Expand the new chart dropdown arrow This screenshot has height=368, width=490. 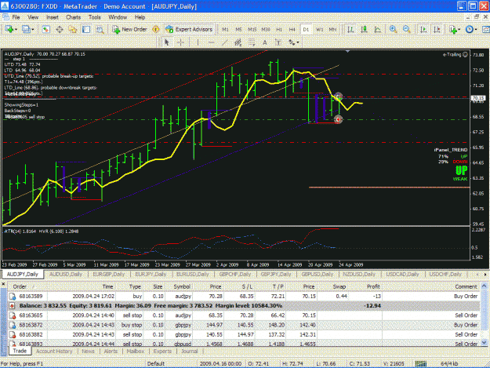pos(16,29)
